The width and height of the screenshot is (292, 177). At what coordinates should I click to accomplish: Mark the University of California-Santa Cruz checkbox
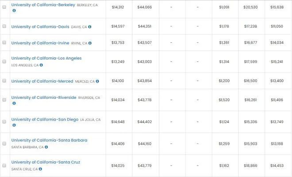(4, 166)
